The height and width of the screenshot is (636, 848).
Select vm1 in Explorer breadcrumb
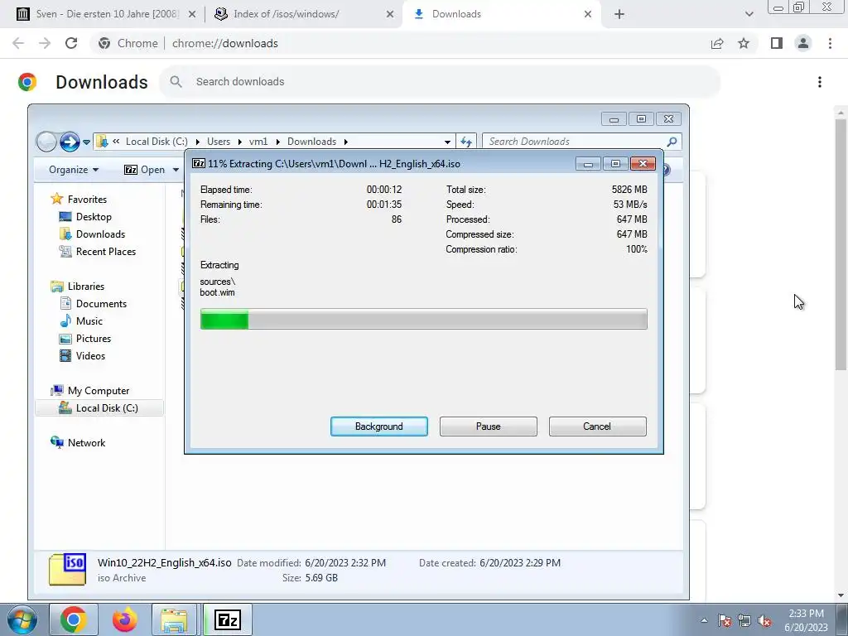click(x=258, y=141)
